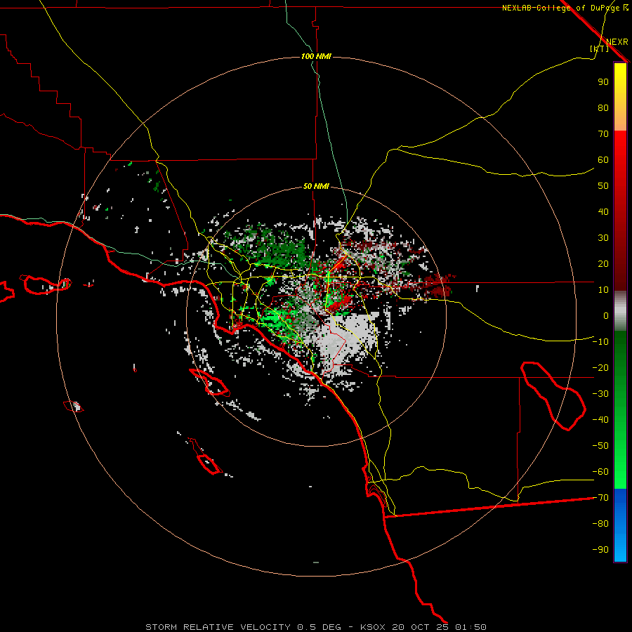
Task: Click the 60 value on the velocity scale
Action: 603,160
